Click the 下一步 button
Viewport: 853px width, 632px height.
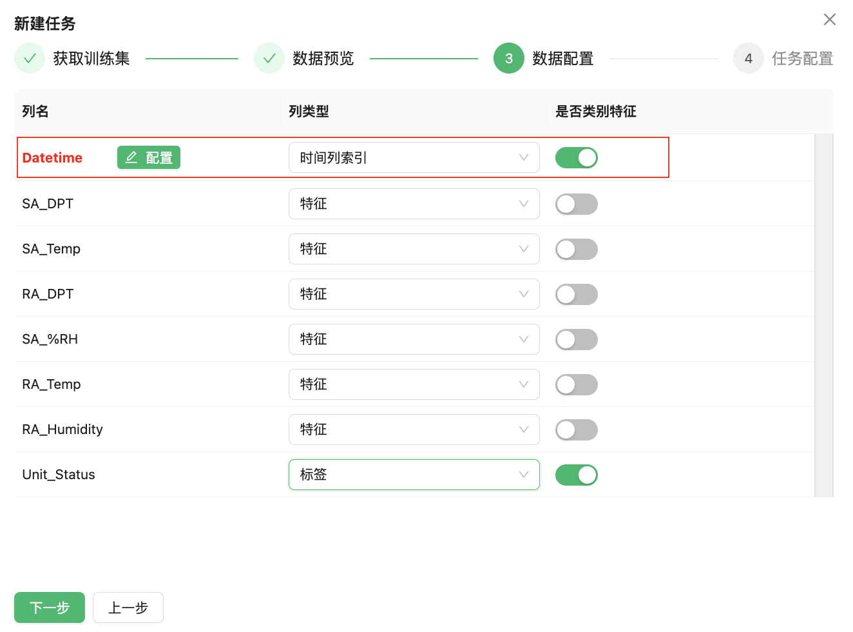click(50, 607)
